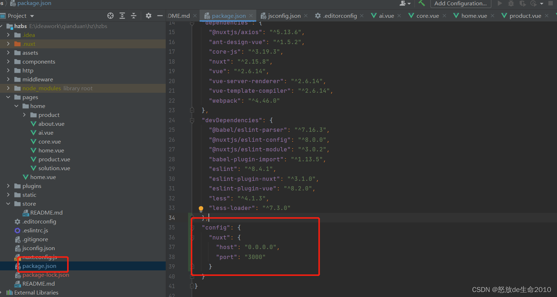Click the Profiler run icon

(533, 3)
